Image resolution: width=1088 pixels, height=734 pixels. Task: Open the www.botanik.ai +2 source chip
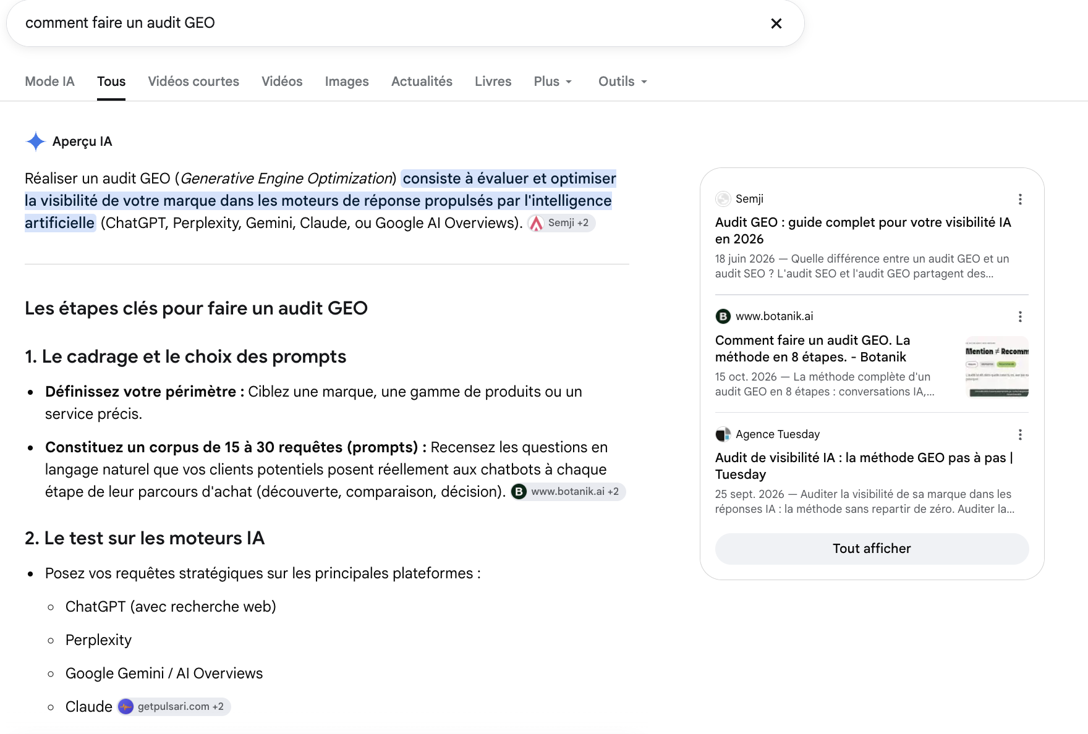568,492
